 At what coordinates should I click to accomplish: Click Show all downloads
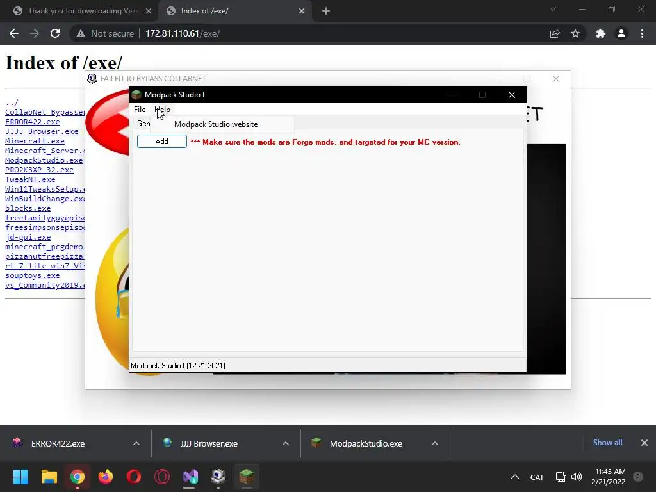pyautogui.click(x=607, y=443)
